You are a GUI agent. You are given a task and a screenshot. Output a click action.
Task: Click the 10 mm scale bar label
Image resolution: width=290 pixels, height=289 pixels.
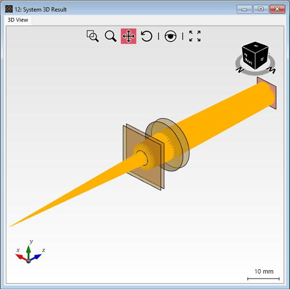click(x=264, y=271)
